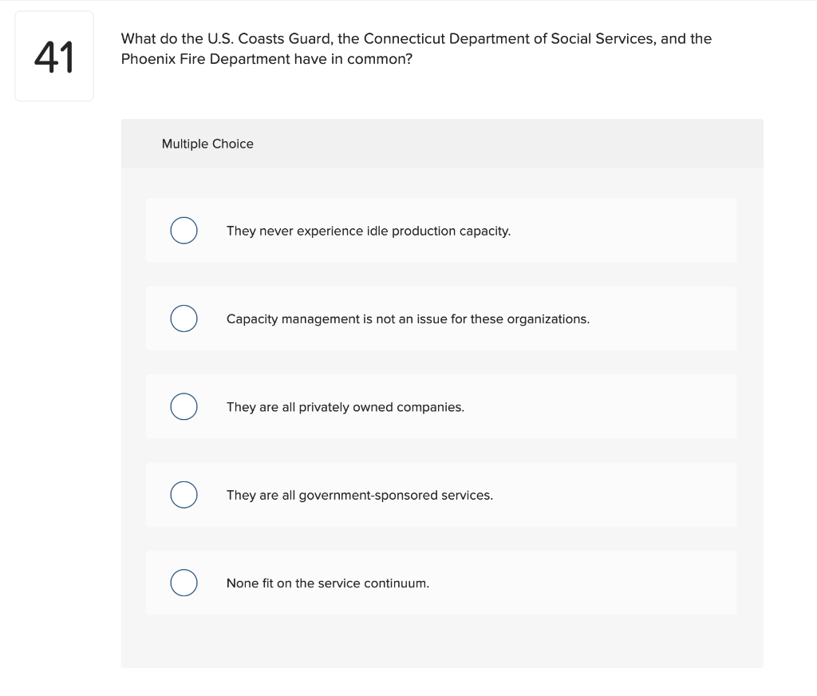Choose the 'Capacity management is not an issue' radio button

coord(184,318)
